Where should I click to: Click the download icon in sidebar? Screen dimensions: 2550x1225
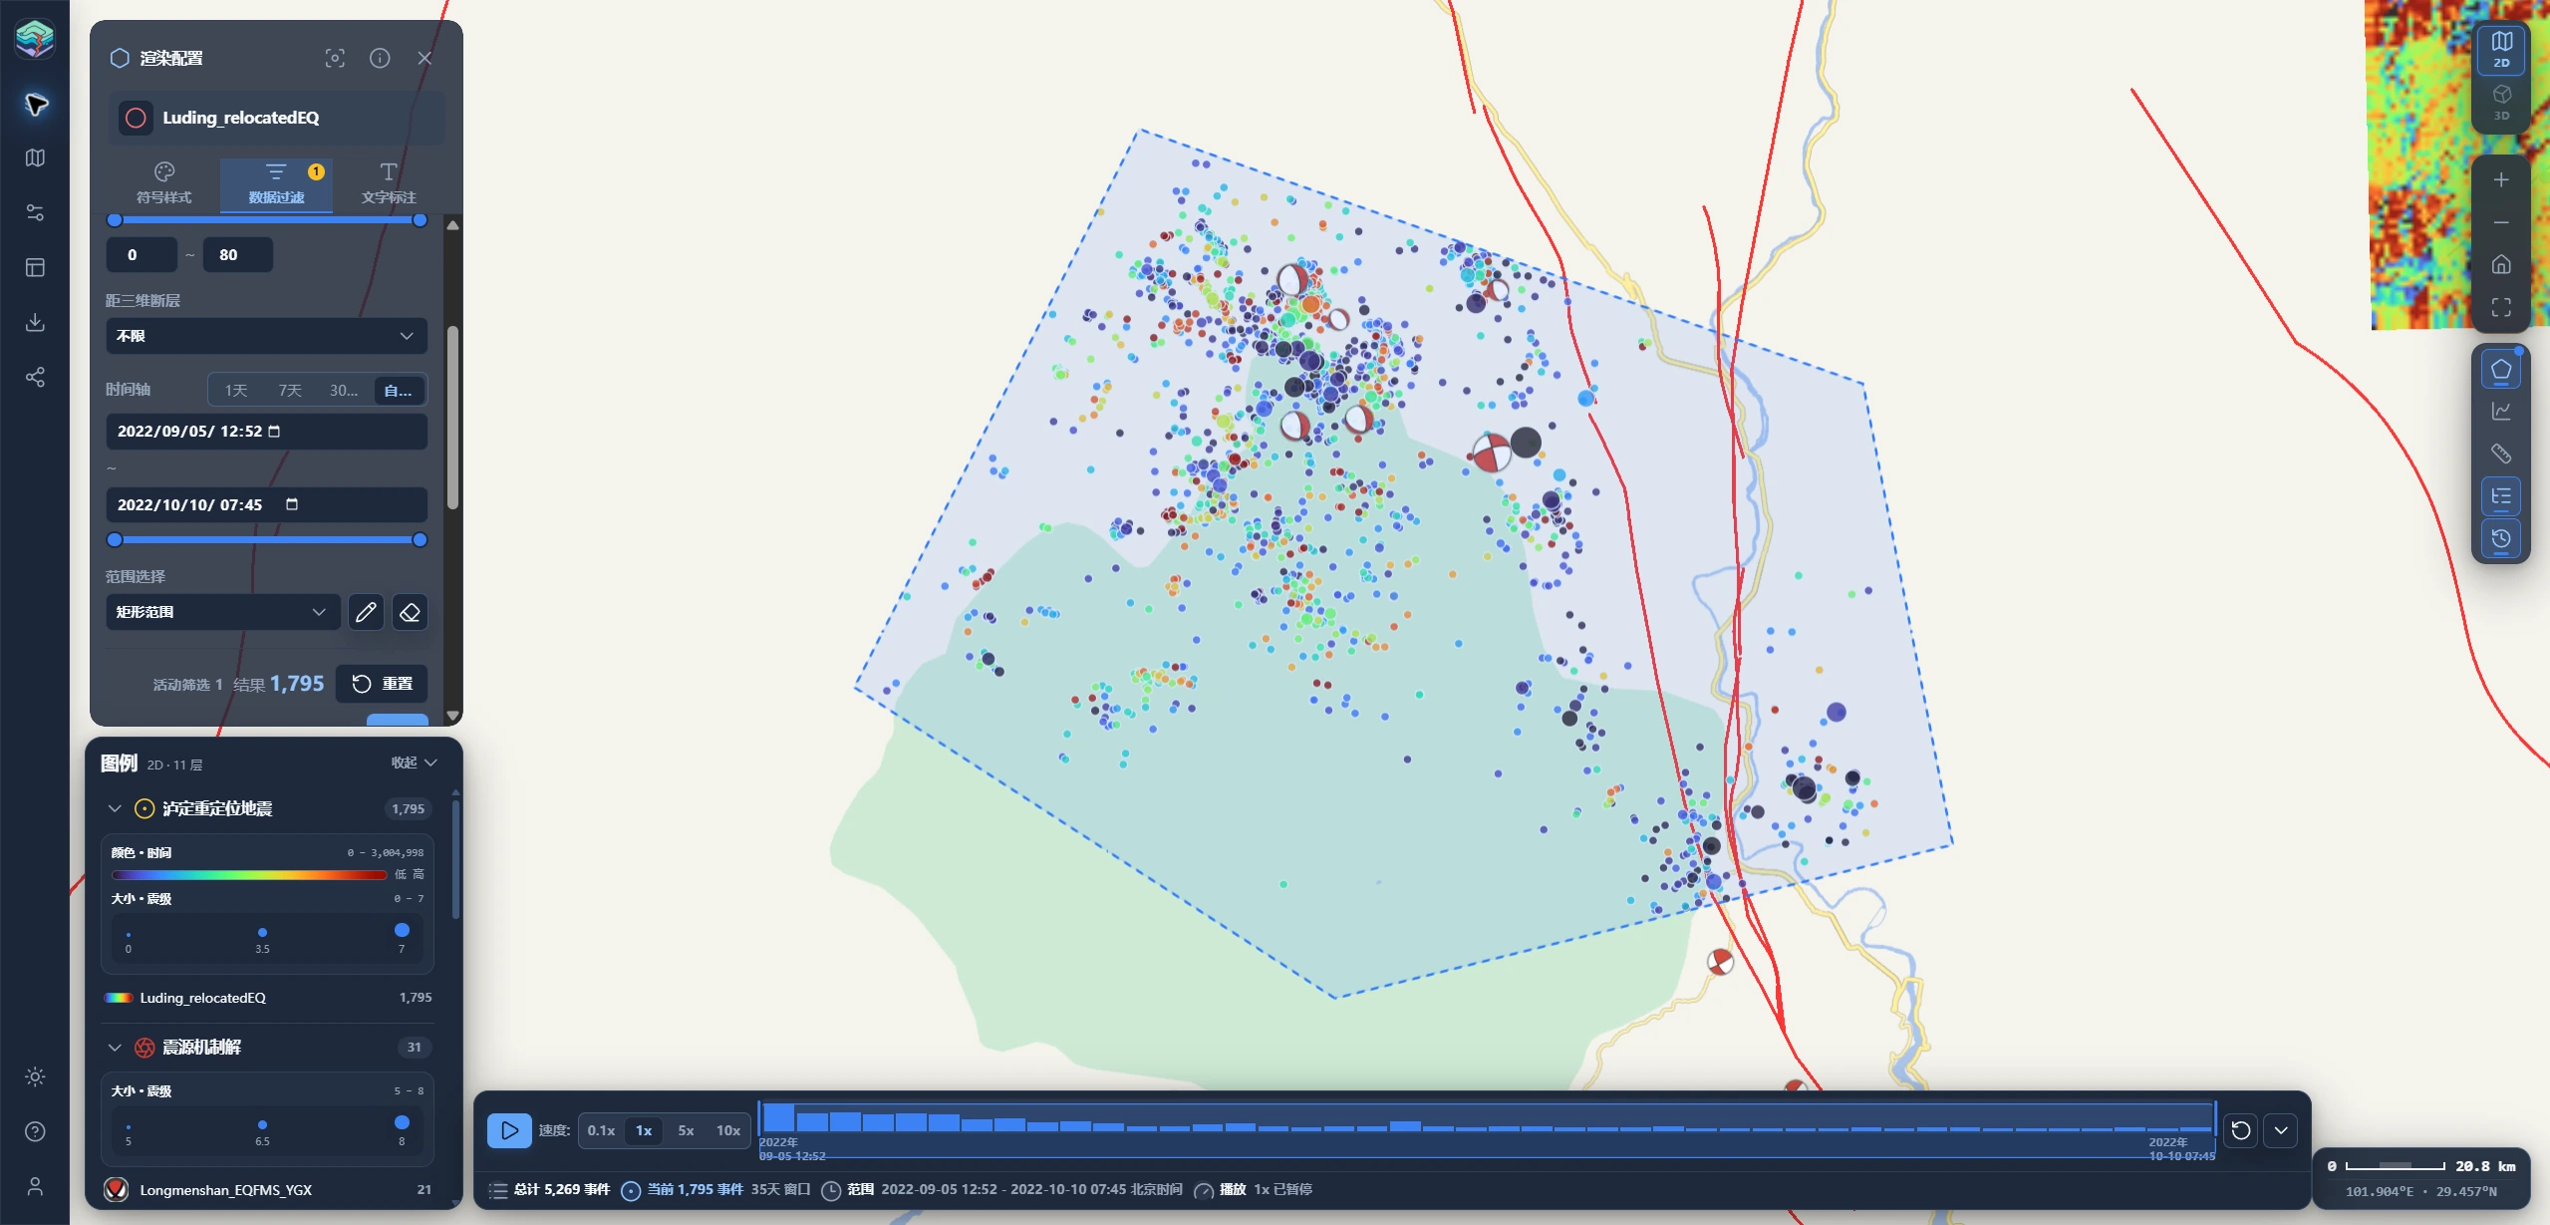[x=35, y=322]
